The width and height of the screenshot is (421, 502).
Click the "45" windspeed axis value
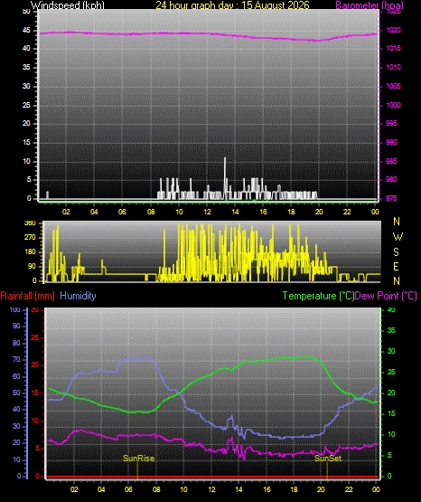(x=26, y=31)
